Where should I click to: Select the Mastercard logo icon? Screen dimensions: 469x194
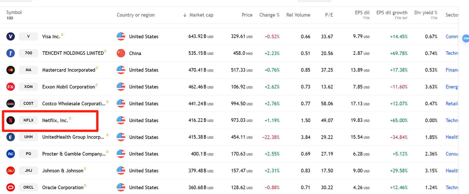(x=10, y=70)
